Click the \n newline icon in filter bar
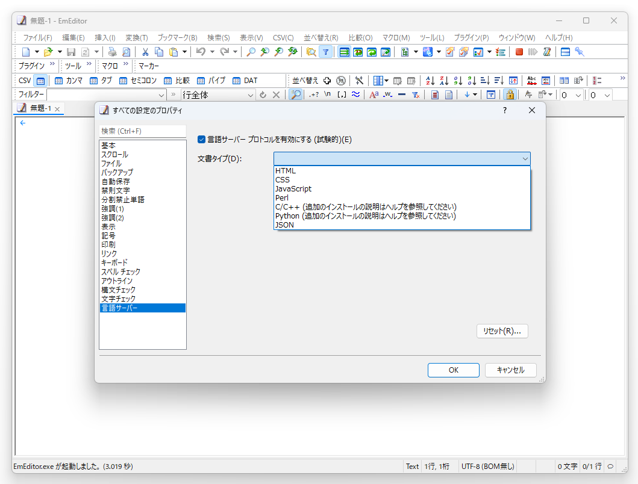 [x=327, y=95]
